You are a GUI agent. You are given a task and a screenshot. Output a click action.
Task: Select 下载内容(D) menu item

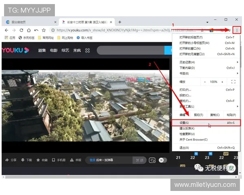[206, 68]
